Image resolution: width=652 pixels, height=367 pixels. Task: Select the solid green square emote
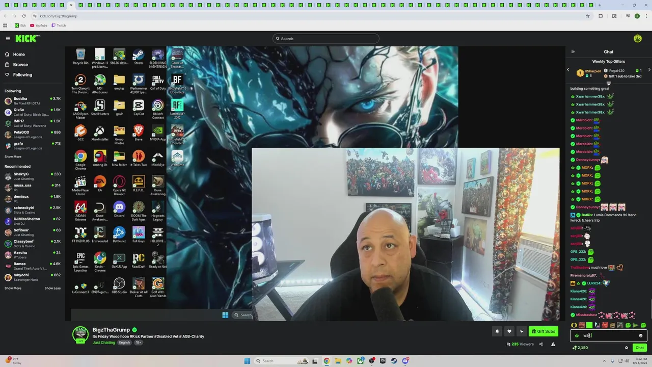589,325
